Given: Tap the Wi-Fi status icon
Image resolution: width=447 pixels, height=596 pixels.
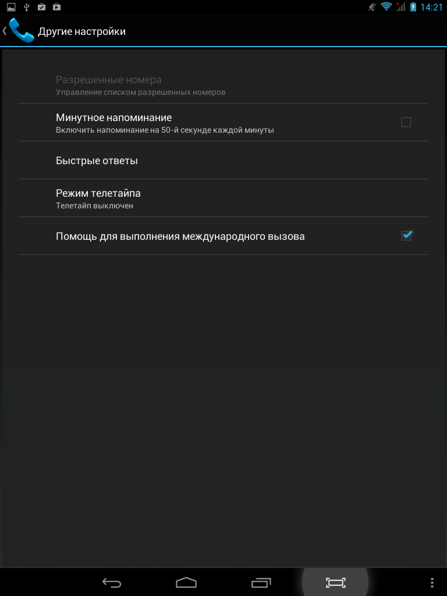Looking at the screenshot, I should (386, 7).
